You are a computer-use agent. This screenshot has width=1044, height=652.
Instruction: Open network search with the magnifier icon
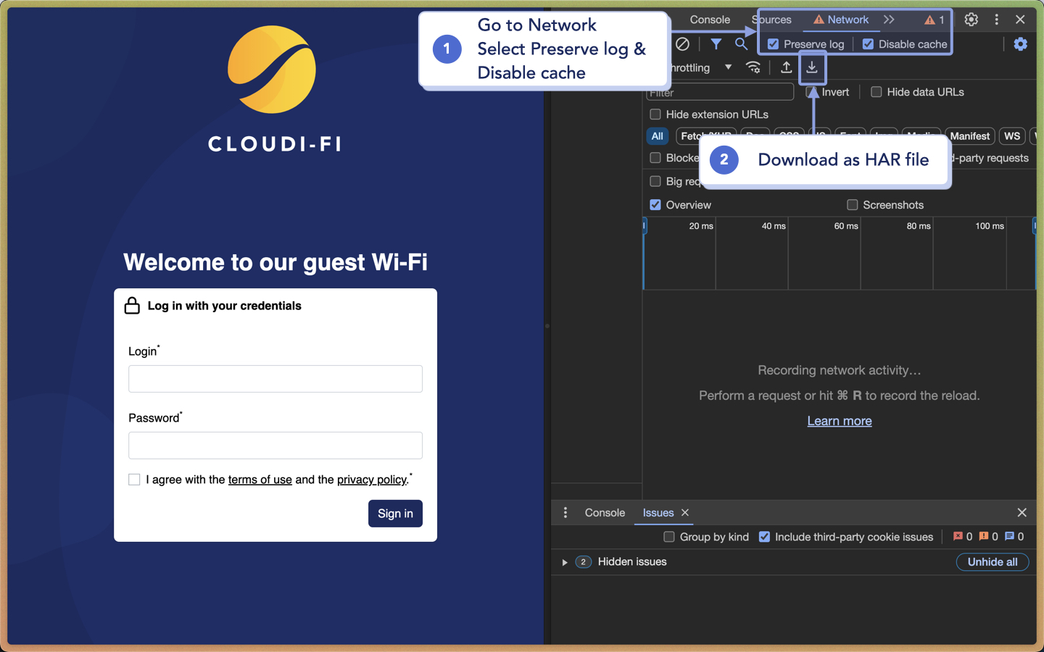tap(741, 44)
